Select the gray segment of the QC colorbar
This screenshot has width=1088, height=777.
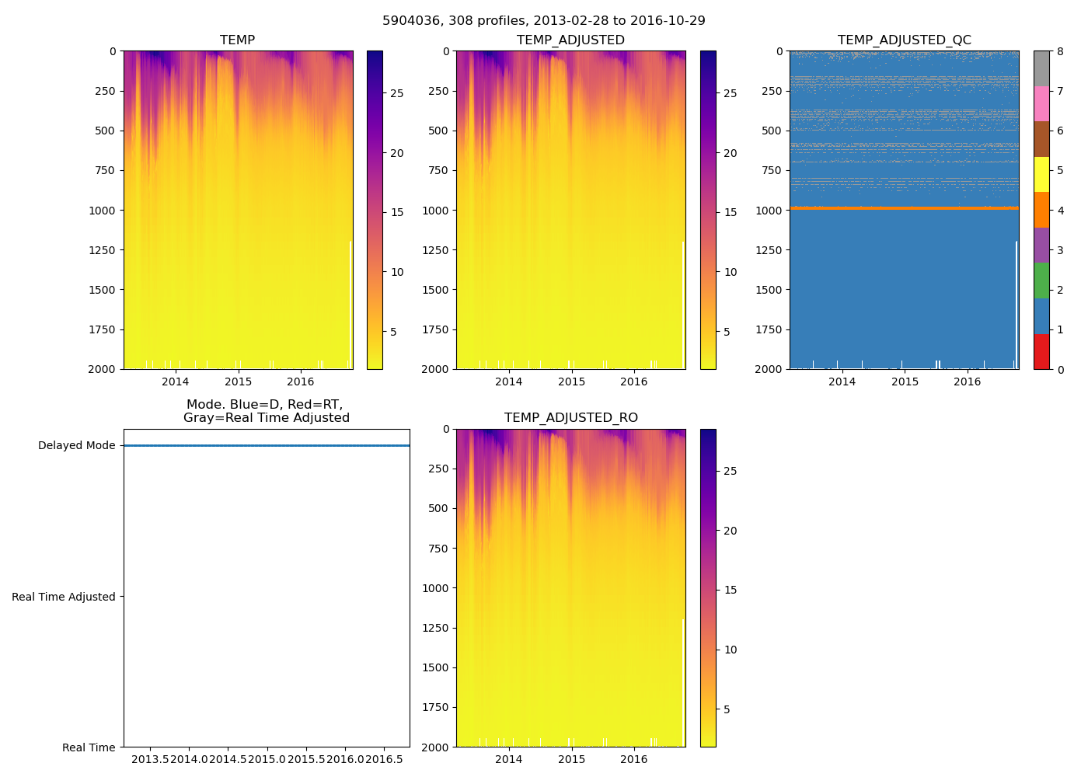(x=1041, y=68)
